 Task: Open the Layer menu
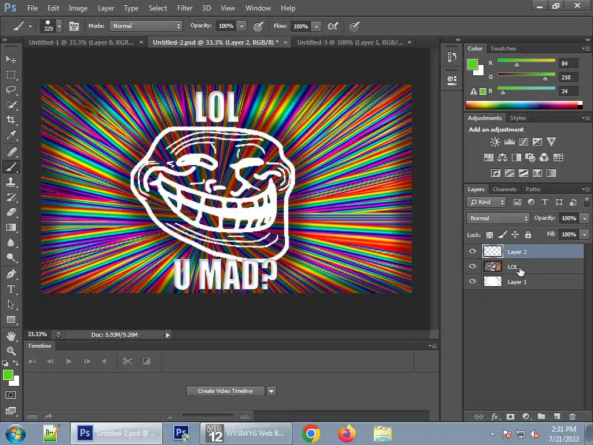click(105, 8)
